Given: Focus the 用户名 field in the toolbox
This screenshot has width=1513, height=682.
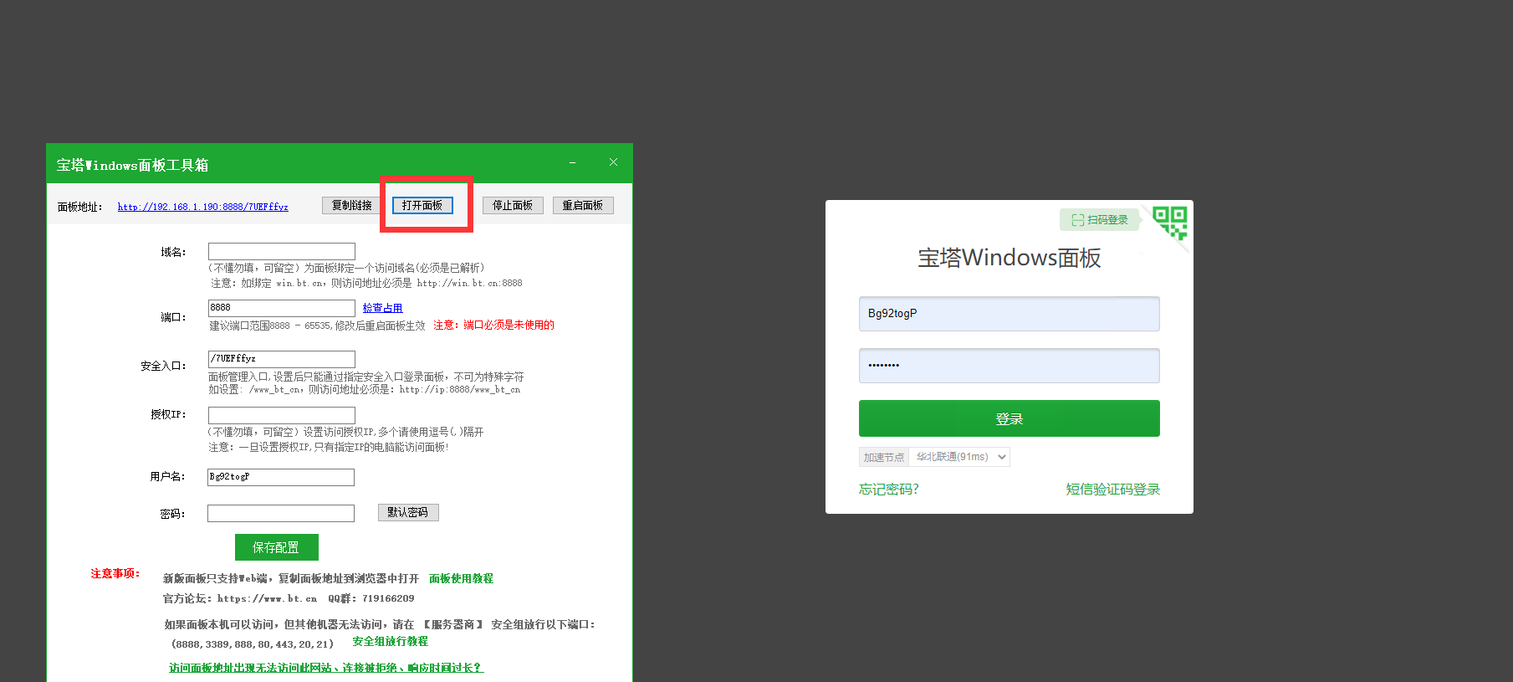Looking at the screenshot, I should [281, 477].
